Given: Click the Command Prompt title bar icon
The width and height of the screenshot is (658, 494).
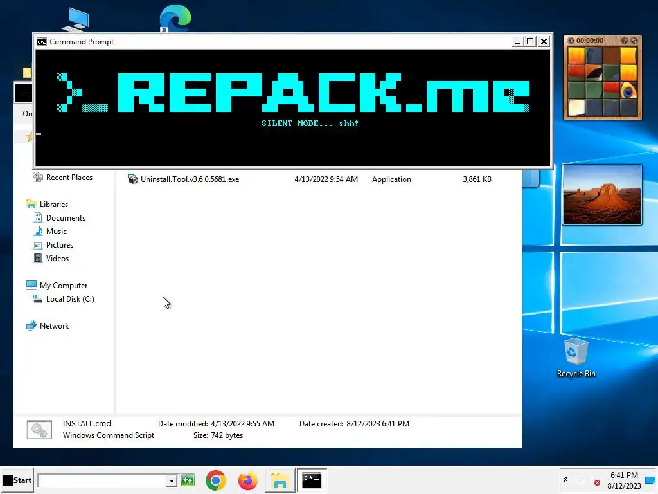Looking at the screenshot, I should click(42, 42).
